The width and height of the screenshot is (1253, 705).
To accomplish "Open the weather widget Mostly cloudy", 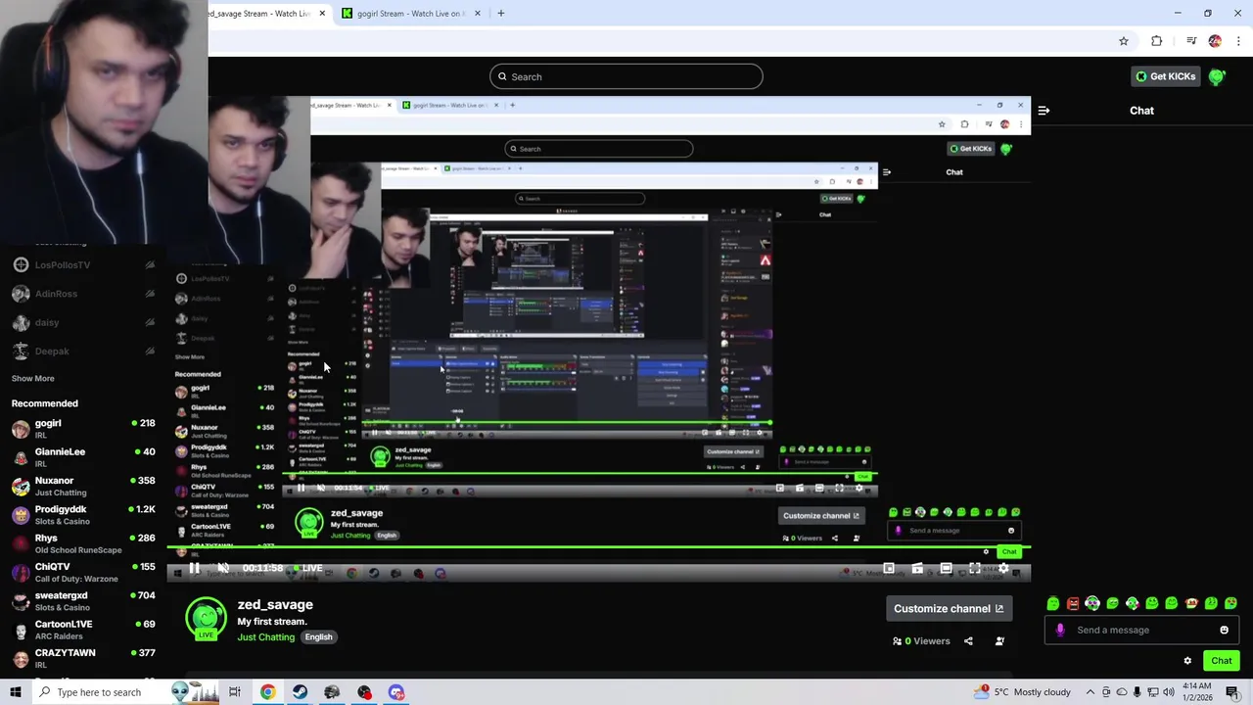I will point(1023,692).
